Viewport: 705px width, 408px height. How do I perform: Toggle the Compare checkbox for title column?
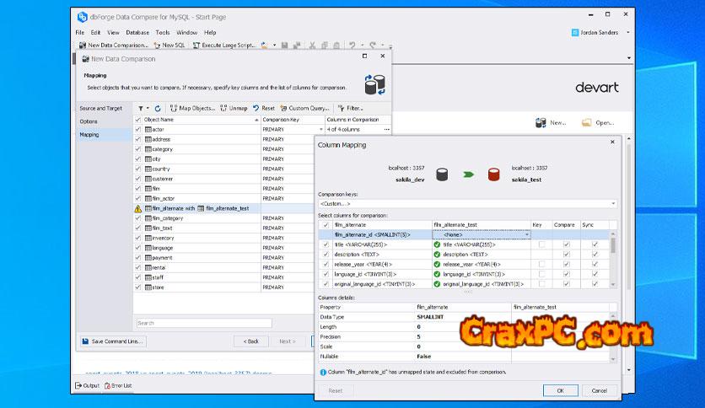pyautogui.click(x=566, y=244)
